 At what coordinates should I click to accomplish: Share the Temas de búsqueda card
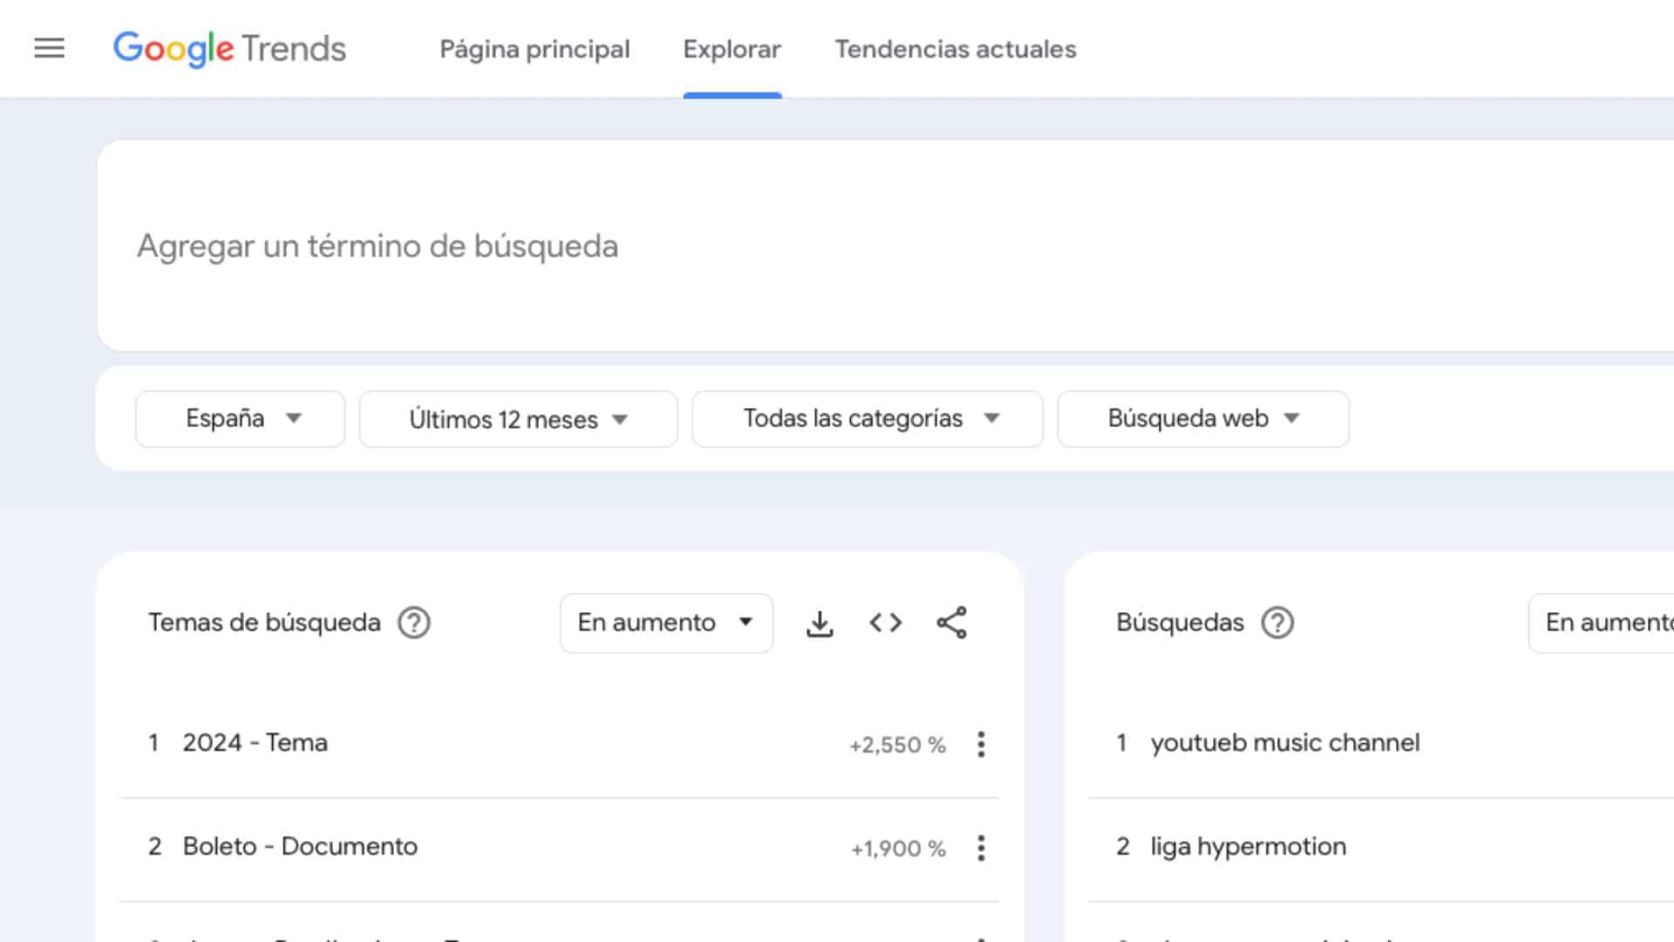[x=951, y=623]
